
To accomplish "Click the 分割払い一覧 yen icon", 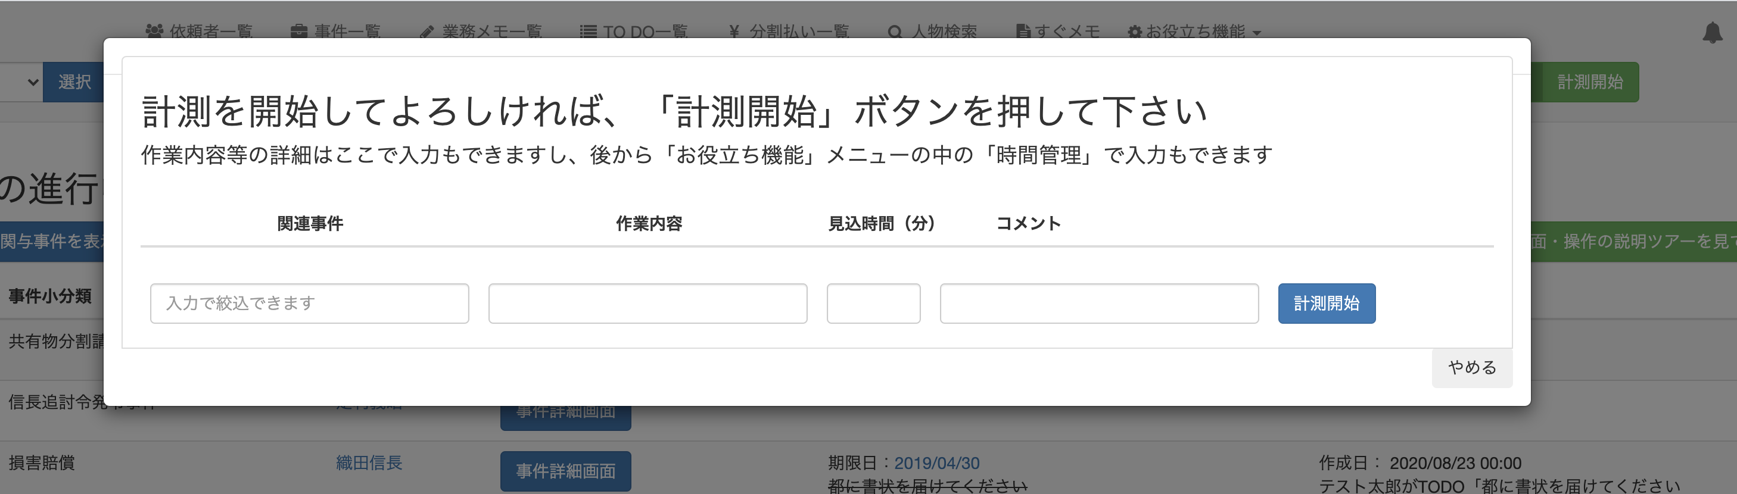I will (x=734, y=32).
